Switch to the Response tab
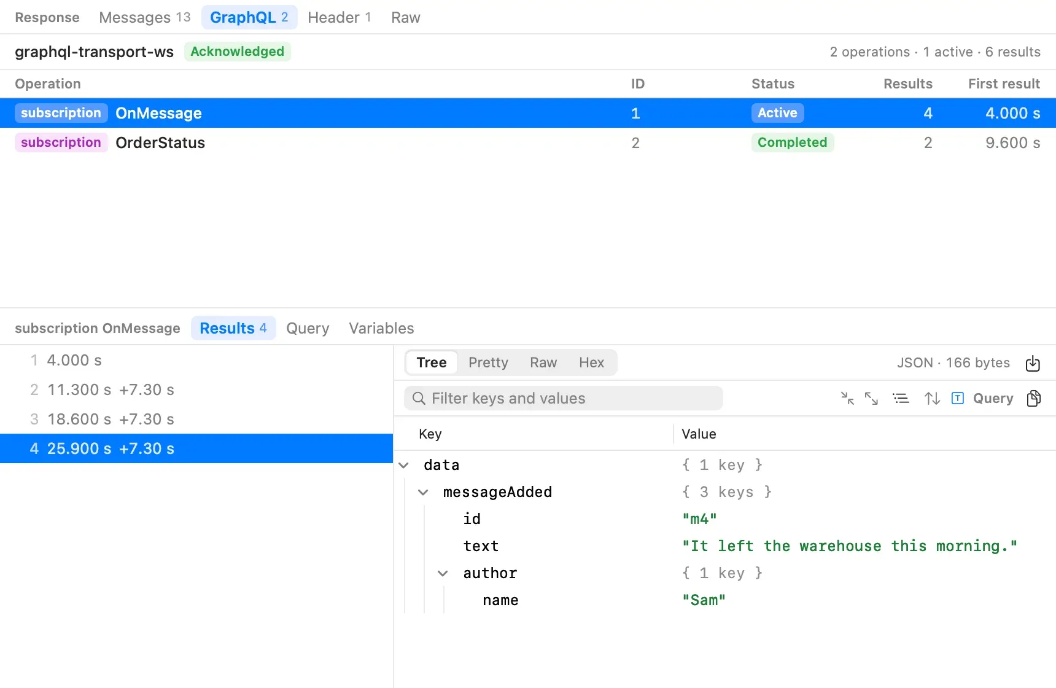Viewport: 1056px width, 688px height. [47, 17]
